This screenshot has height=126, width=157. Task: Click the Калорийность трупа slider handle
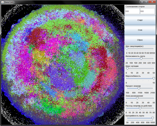pyautogui.click(x=153, y=118)
